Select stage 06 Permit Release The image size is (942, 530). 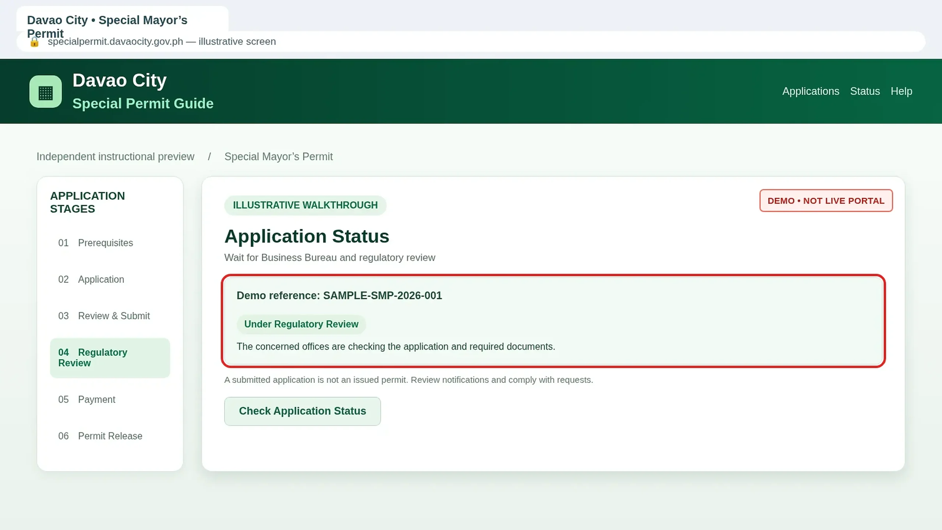[110, 436]
